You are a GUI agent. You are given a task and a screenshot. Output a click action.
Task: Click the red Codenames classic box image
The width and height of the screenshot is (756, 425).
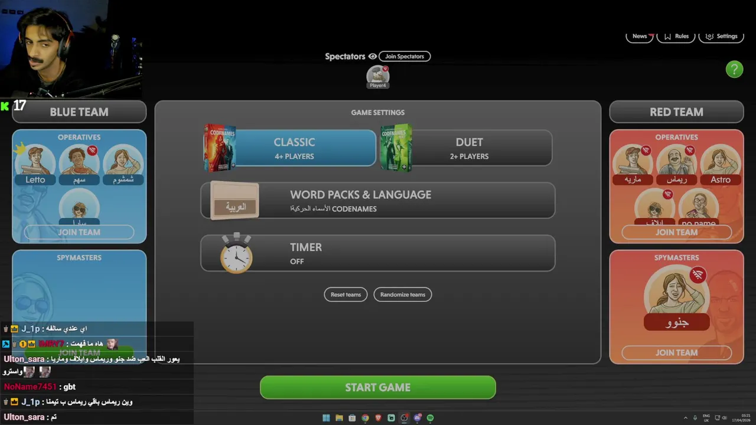click(220, 148)
